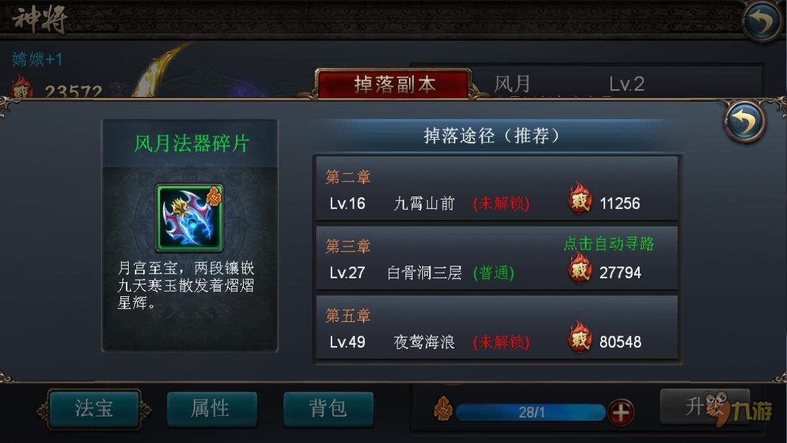Click the flame power icon next to 80548
Viewport: 787px width, 443px height.
pos(580,337)
